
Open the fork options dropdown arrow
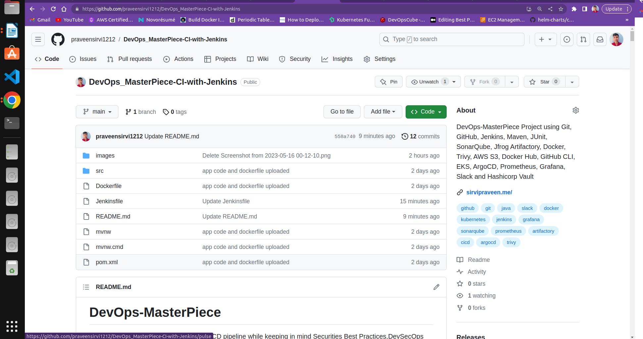click(x=512, y=82)
